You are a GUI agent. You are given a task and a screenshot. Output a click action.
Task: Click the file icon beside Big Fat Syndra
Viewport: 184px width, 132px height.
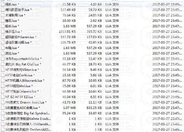coord(2,113)
